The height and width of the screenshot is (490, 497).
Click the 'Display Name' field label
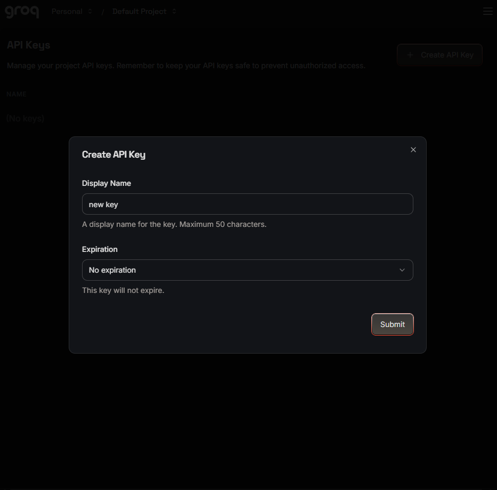pos(107,183)
